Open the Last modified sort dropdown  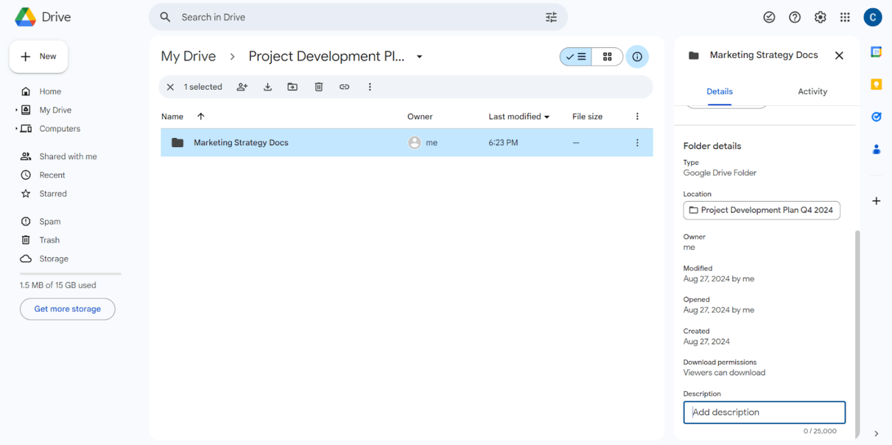(x=547, y=117)
